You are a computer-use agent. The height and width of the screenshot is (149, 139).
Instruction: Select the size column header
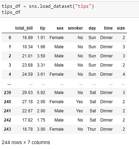tap(121, 28)
